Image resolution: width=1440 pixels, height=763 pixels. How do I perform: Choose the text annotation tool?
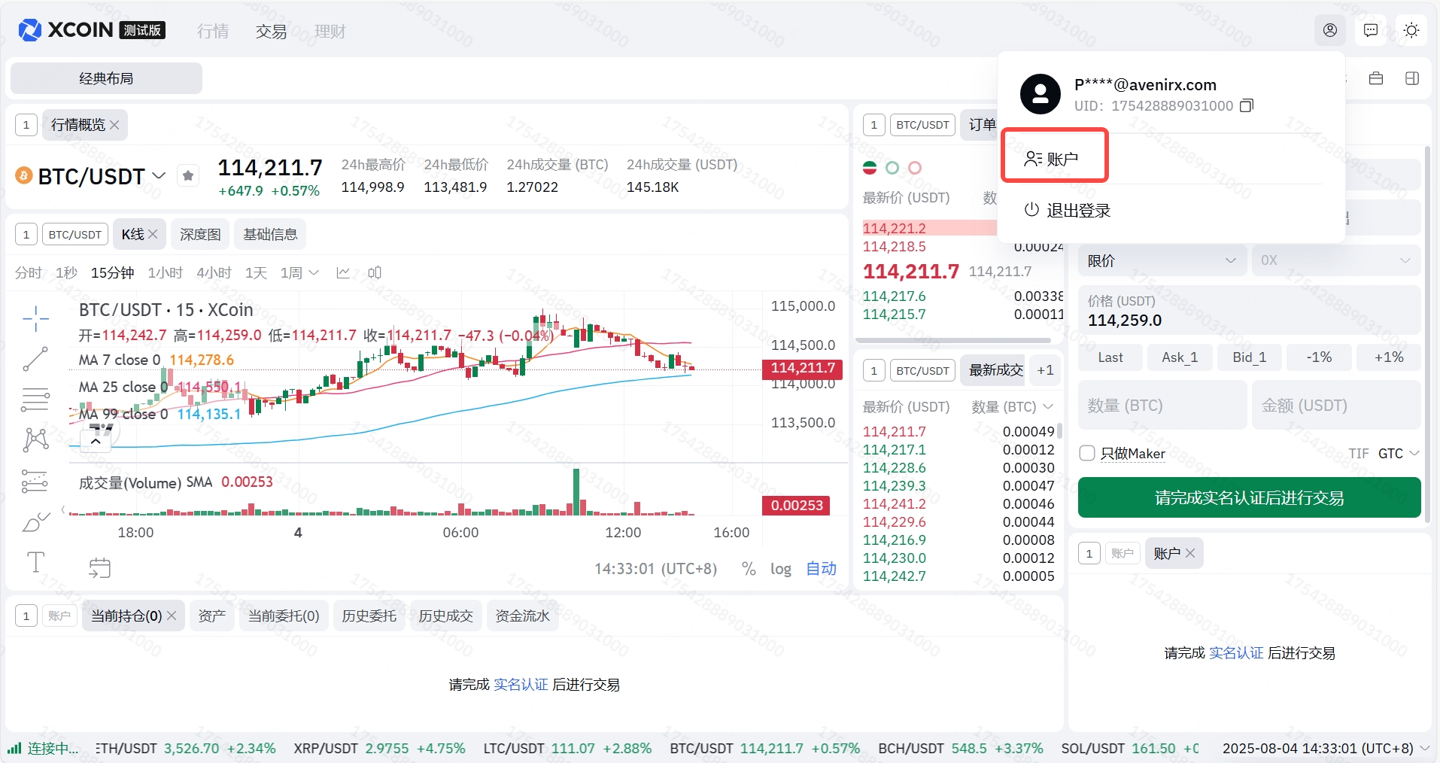coord(35,562)
